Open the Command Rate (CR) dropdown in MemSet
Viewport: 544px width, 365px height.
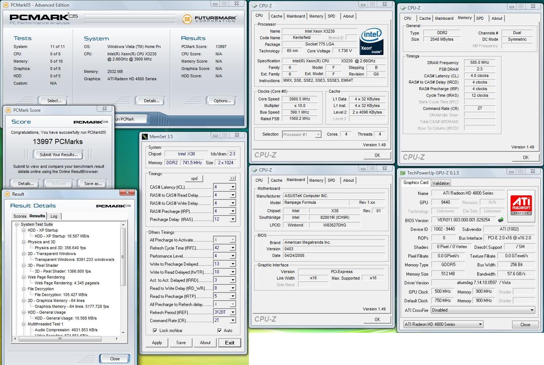point(232,320)
